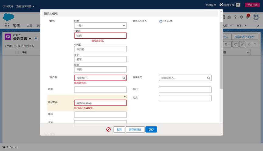The height and width of the screenshot is (151, 263).
Task: Click the dialog's vertical scrollbar
Action: pyautogui.click(x=221, y=55)
